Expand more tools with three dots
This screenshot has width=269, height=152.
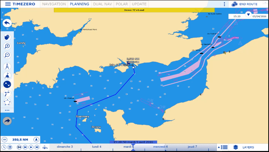click(x=7, y=110)
